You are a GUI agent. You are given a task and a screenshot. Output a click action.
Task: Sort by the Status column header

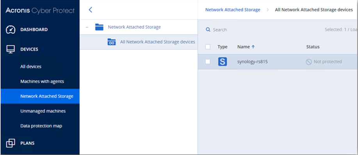[x=313, y=47]
